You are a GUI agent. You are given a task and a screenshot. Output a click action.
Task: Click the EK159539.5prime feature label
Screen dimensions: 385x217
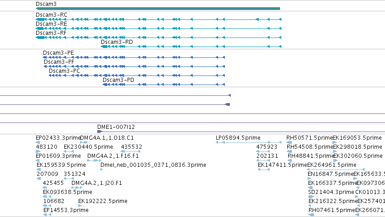pos(61,165)
